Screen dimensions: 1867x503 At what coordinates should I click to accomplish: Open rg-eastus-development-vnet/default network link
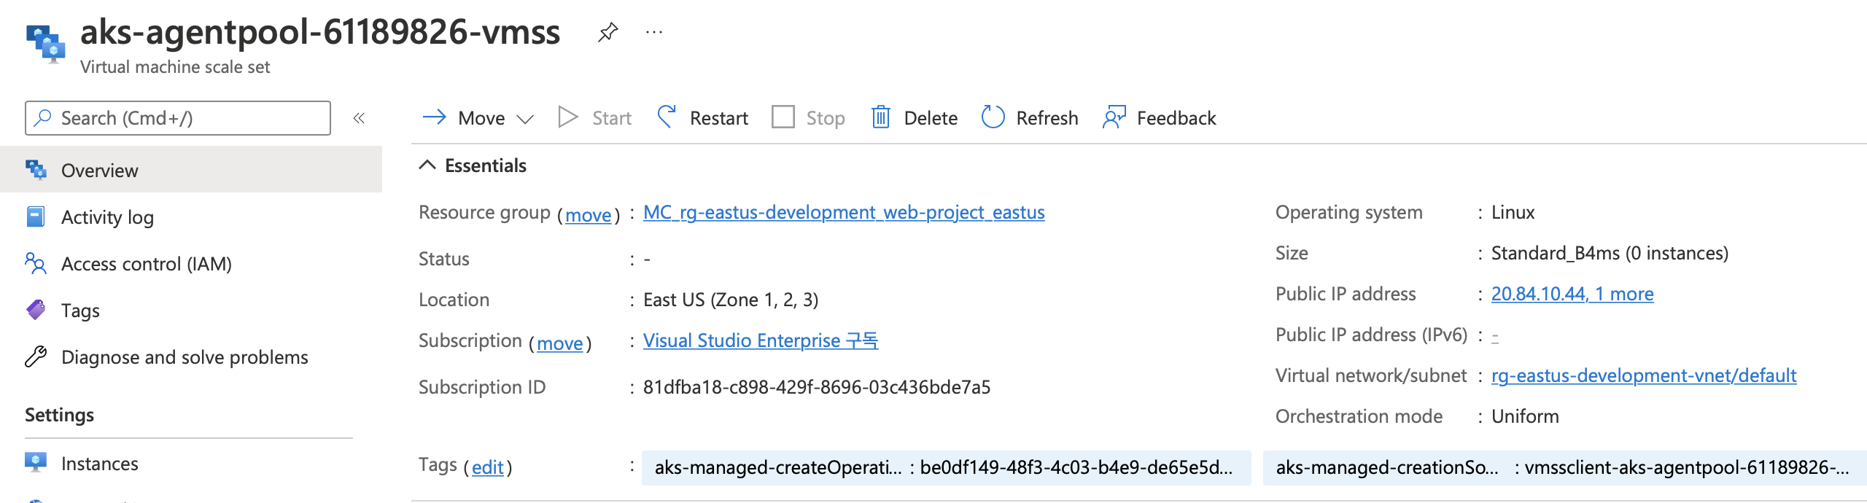(1644, 375)
